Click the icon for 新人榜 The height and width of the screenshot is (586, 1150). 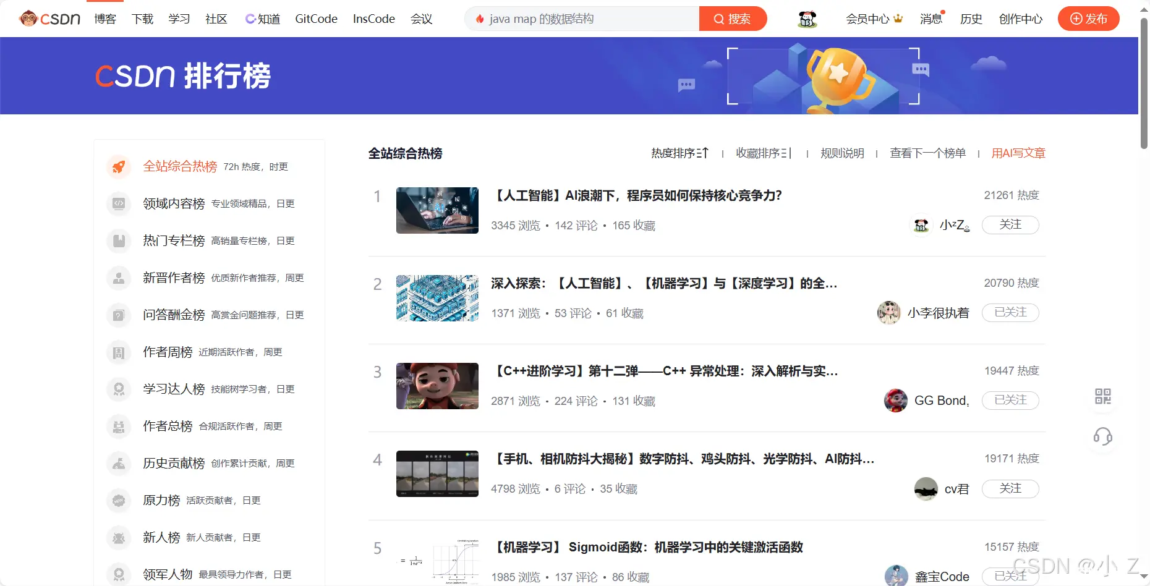click(x=119, y=537)
